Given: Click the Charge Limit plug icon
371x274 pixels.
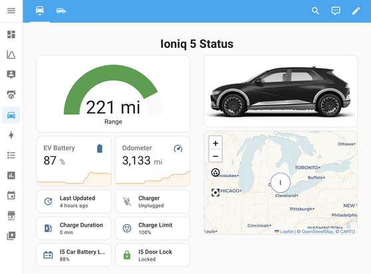Looking at the screenshot, I should coord(127,228).
